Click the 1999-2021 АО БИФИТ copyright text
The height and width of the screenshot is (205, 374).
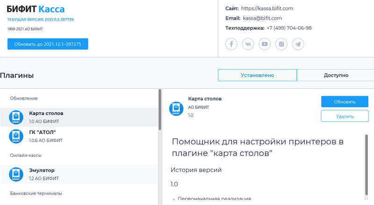pyautogui.click(x=25, y=29)
